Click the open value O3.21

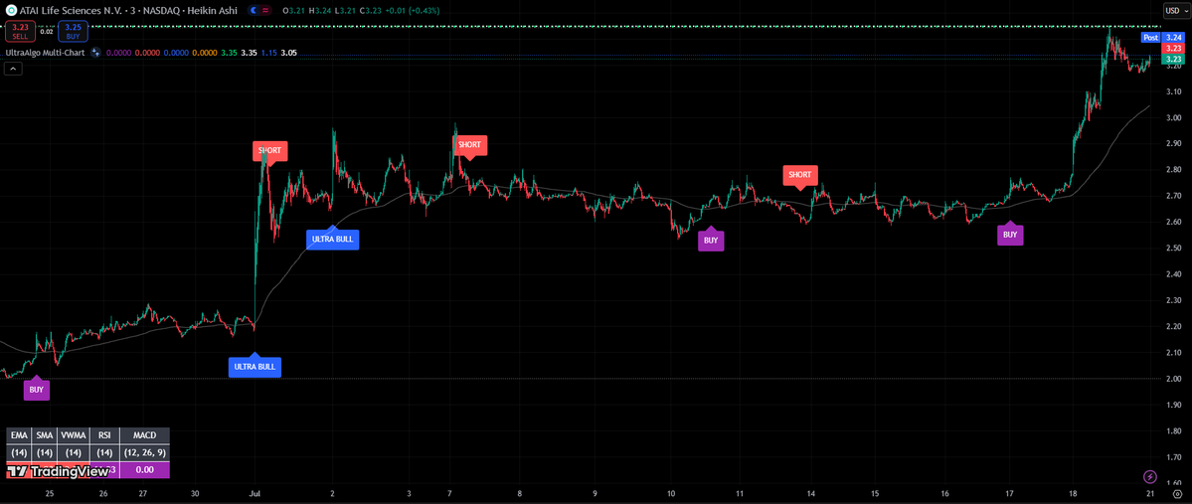294,11
